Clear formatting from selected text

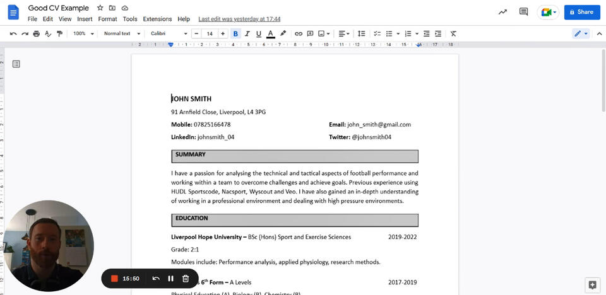pos(453,33)
